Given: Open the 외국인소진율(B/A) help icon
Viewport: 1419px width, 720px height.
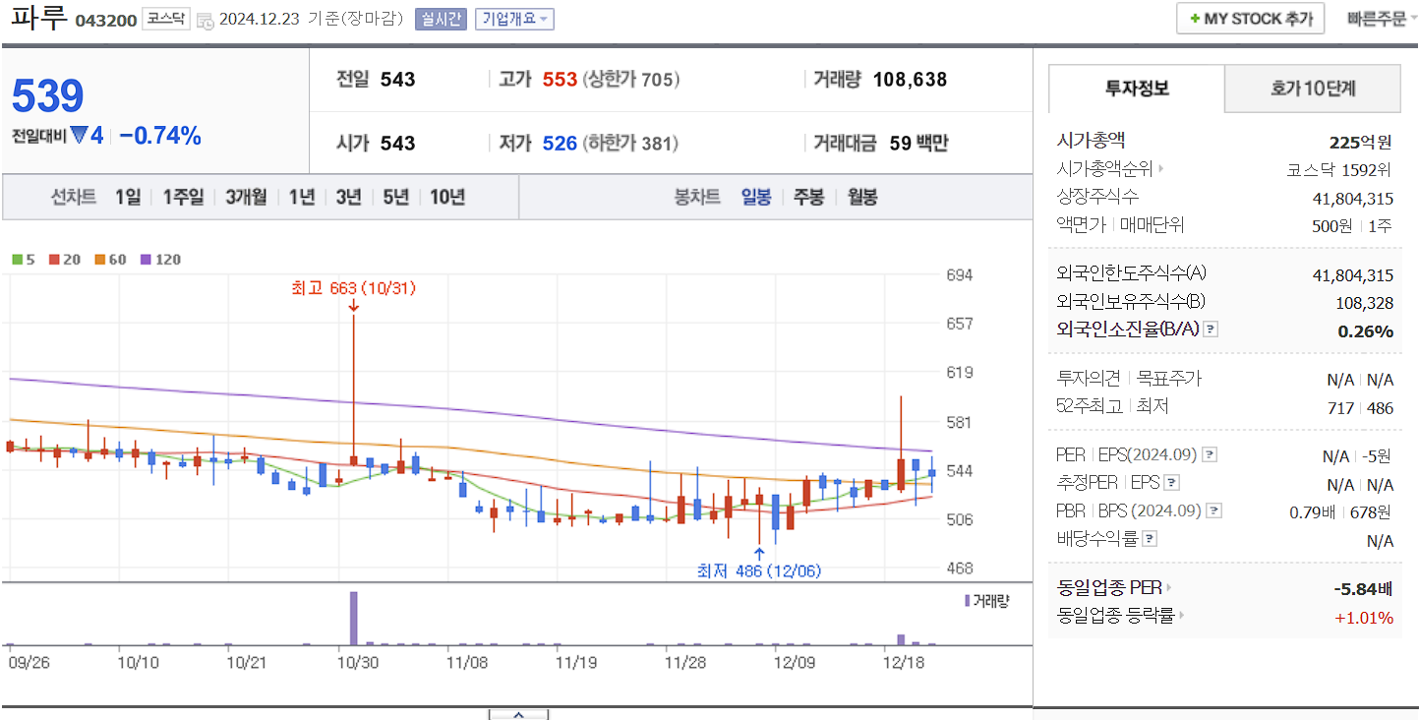Looking at the screenshot, I should (x=1210, y=330).
